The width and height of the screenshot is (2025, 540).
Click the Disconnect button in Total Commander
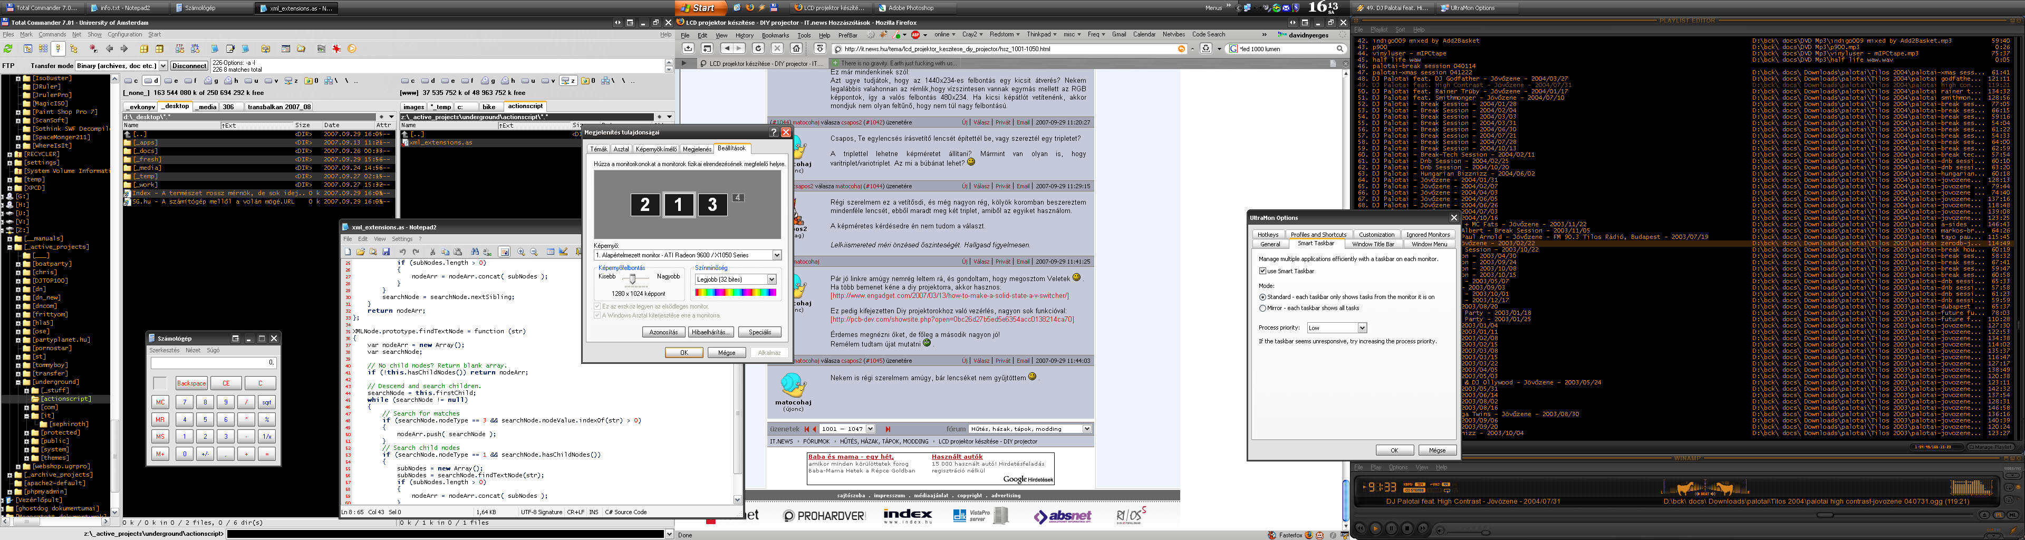pos(189,66)
